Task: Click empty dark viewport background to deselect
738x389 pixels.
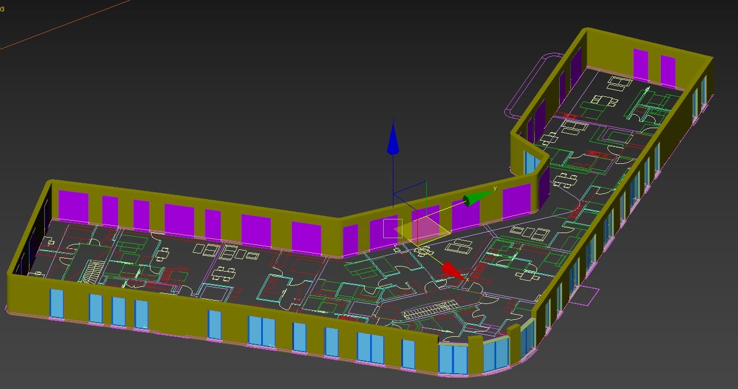Action: [x=227, y=85]
